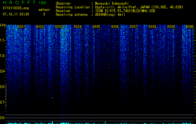Click the meteor count value 0
Viewport: 196px width, 124px height.
(44, 14)
